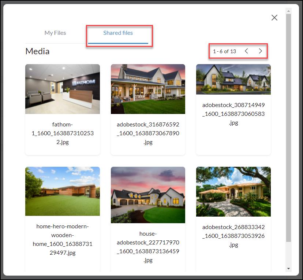303x280 pixels.
Task: Click the adobestock_268833342 file name text
Action: coord(233,236)
